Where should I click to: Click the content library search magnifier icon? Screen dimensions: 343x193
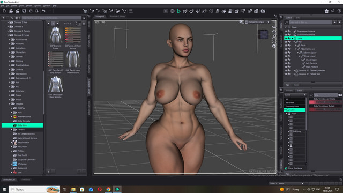[x=84, y=18]
